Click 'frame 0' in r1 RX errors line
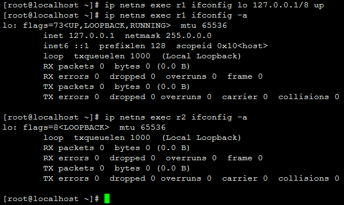Screen dimensions: 344x205 click(245, 76)
